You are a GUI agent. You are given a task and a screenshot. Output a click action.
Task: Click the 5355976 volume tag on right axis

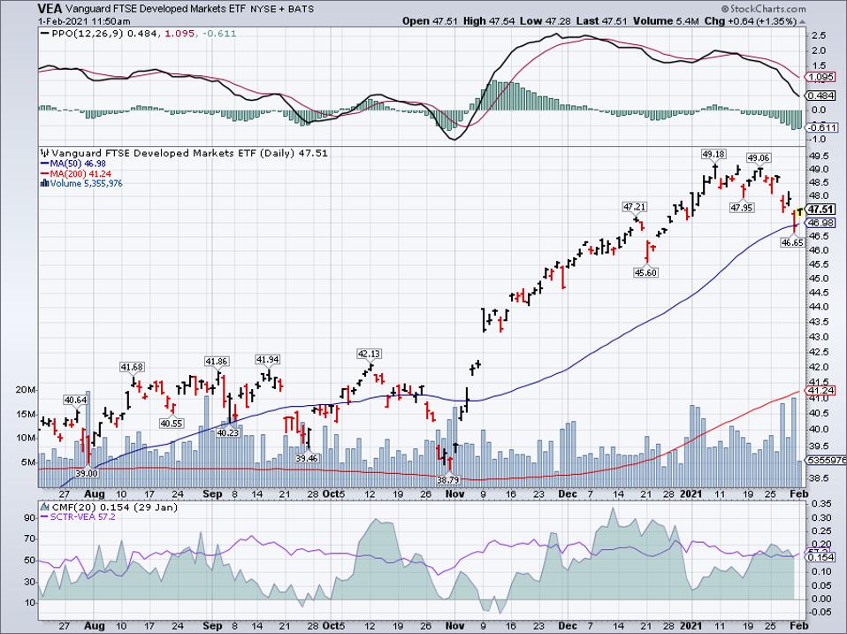pyautogui.click(x=826, y=461)
